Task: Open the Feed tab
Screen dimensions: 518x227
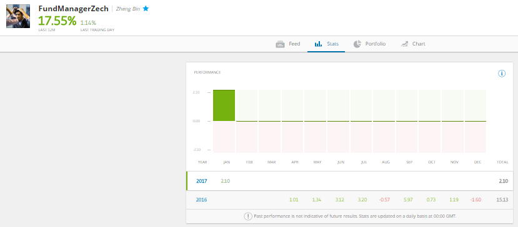Action: pyautogui.click(x=288, y=44)
